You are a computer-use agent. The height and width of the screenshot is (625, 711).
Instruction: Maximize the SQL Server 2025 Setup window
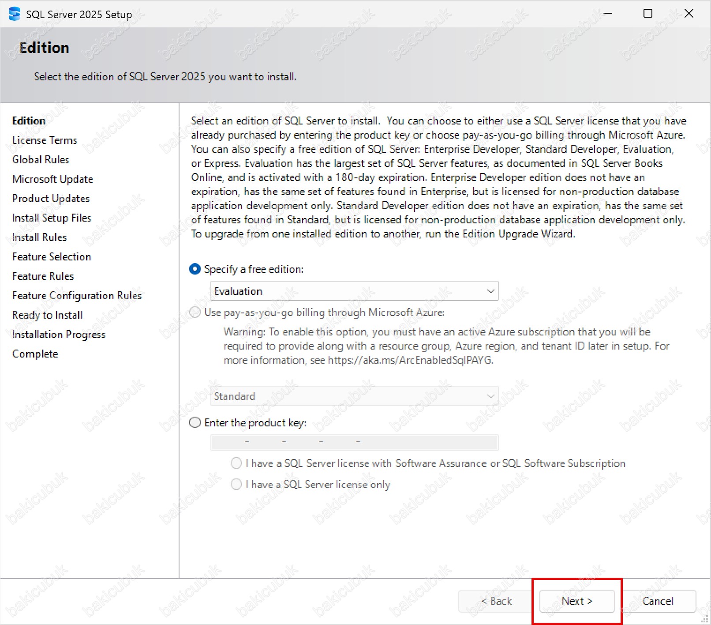coord(648,14)
